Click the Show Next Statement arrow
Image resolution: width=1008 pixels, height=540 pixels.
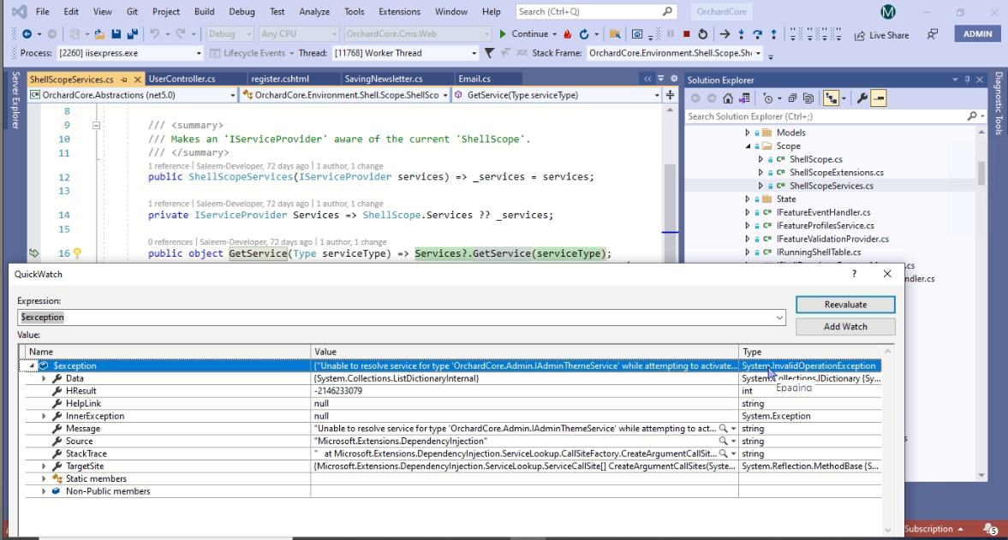[725, 34]
